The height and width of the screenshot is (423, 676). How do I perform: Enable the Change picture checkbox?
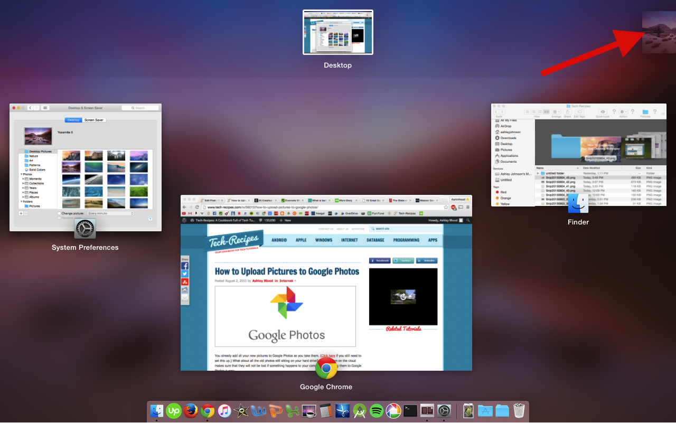(59, 213)
